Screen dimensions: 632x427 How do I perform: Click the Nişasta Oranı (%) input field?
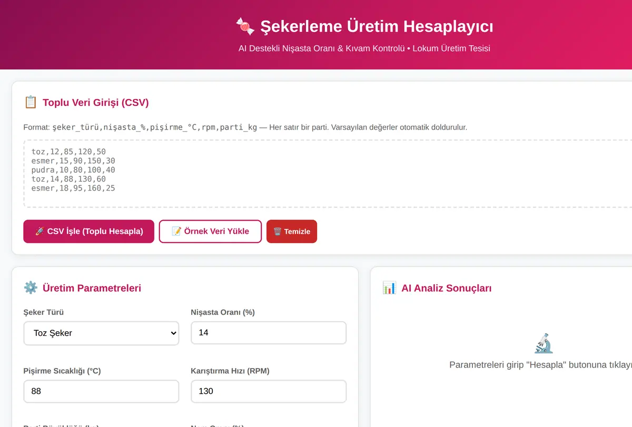pos(269,333)
